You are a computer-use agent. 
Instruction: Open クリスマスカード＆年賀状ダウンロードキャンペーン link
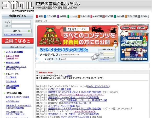coord(81,95)
